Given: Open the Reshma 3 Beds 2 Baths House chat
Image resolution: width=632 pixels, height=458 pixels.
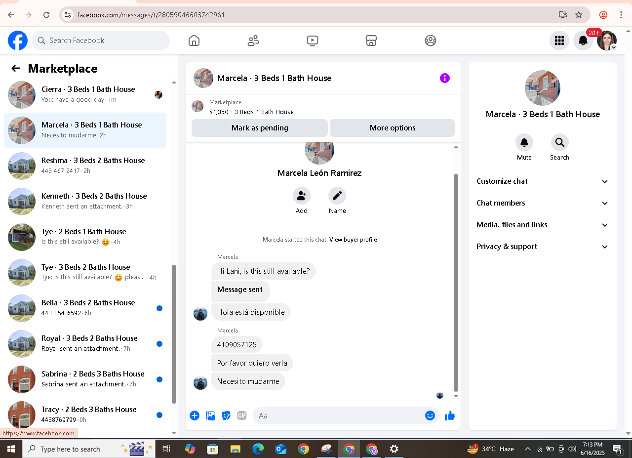Looking at the screenshot, I should click(85, 166).
